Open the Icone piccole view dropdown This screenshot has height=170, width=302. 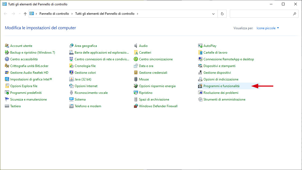pos(268,28)
